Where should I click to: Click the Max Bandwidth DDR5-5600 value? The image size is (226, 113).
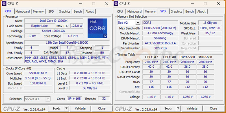click(160, 28)
